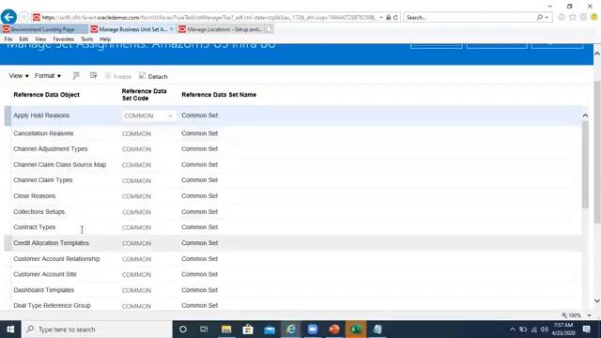
Task: Open the View menu in menu bar
Action: coord(40,39)
